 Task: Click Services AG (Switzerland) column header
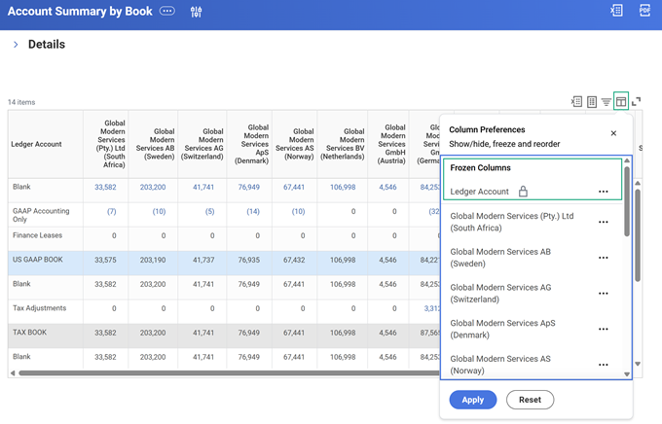[202, 144]
